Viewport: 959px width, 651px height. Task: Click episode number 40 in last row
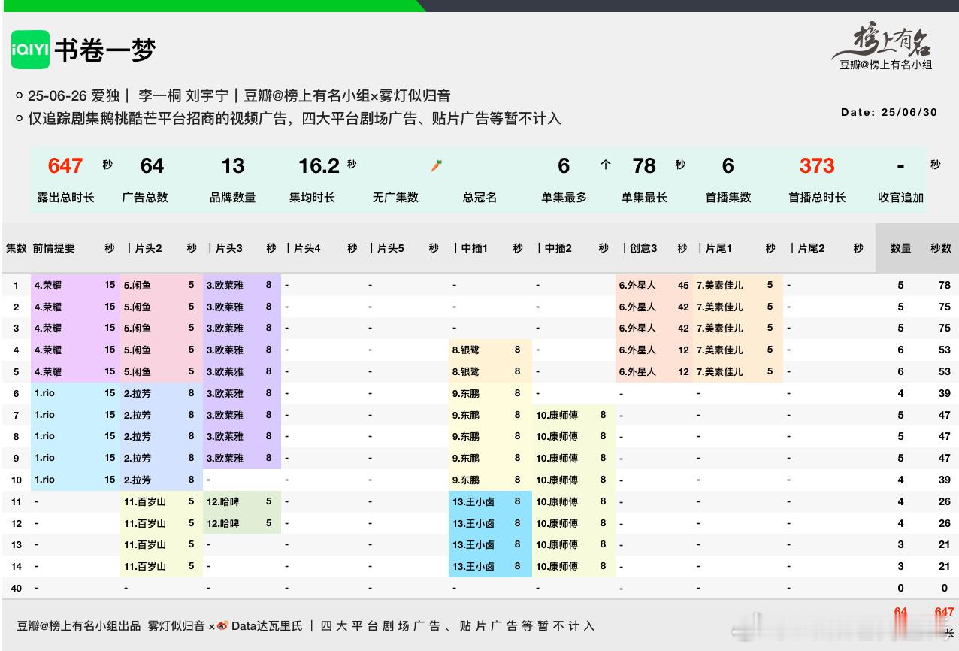(17, 588)
